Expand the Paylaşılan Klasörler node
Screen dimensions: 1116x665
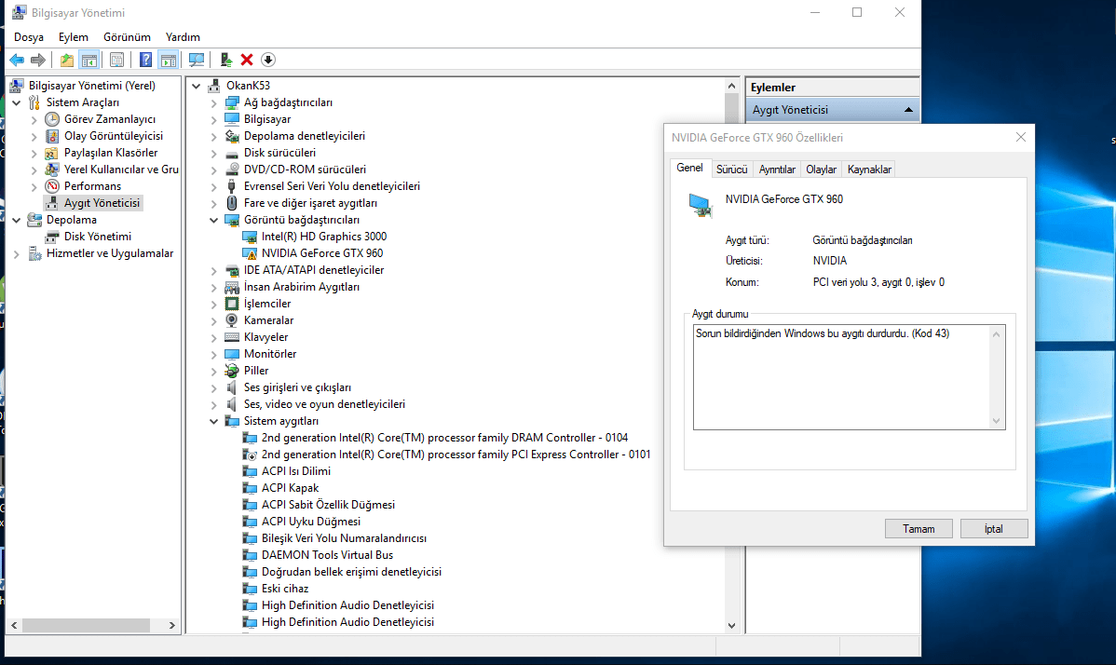pyautogui.click(x=34, y=153)
